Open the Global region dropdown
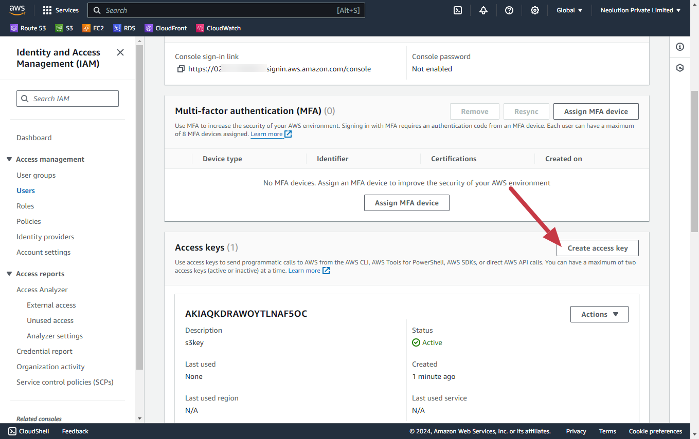 (x=569, y=10)
